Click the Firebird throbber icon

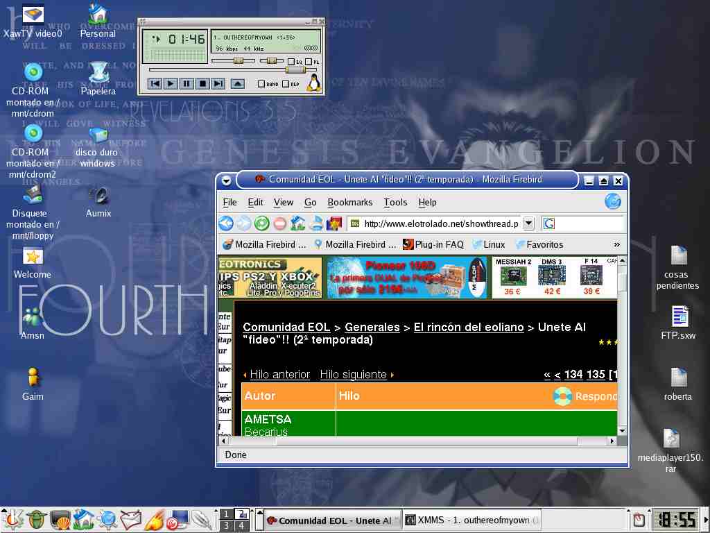[x=613, y=202]
